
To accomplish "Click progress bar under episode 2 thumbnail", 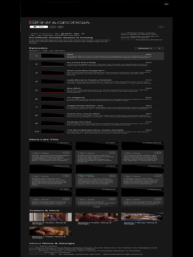I will pyautogui.click(x=53, y=66).
